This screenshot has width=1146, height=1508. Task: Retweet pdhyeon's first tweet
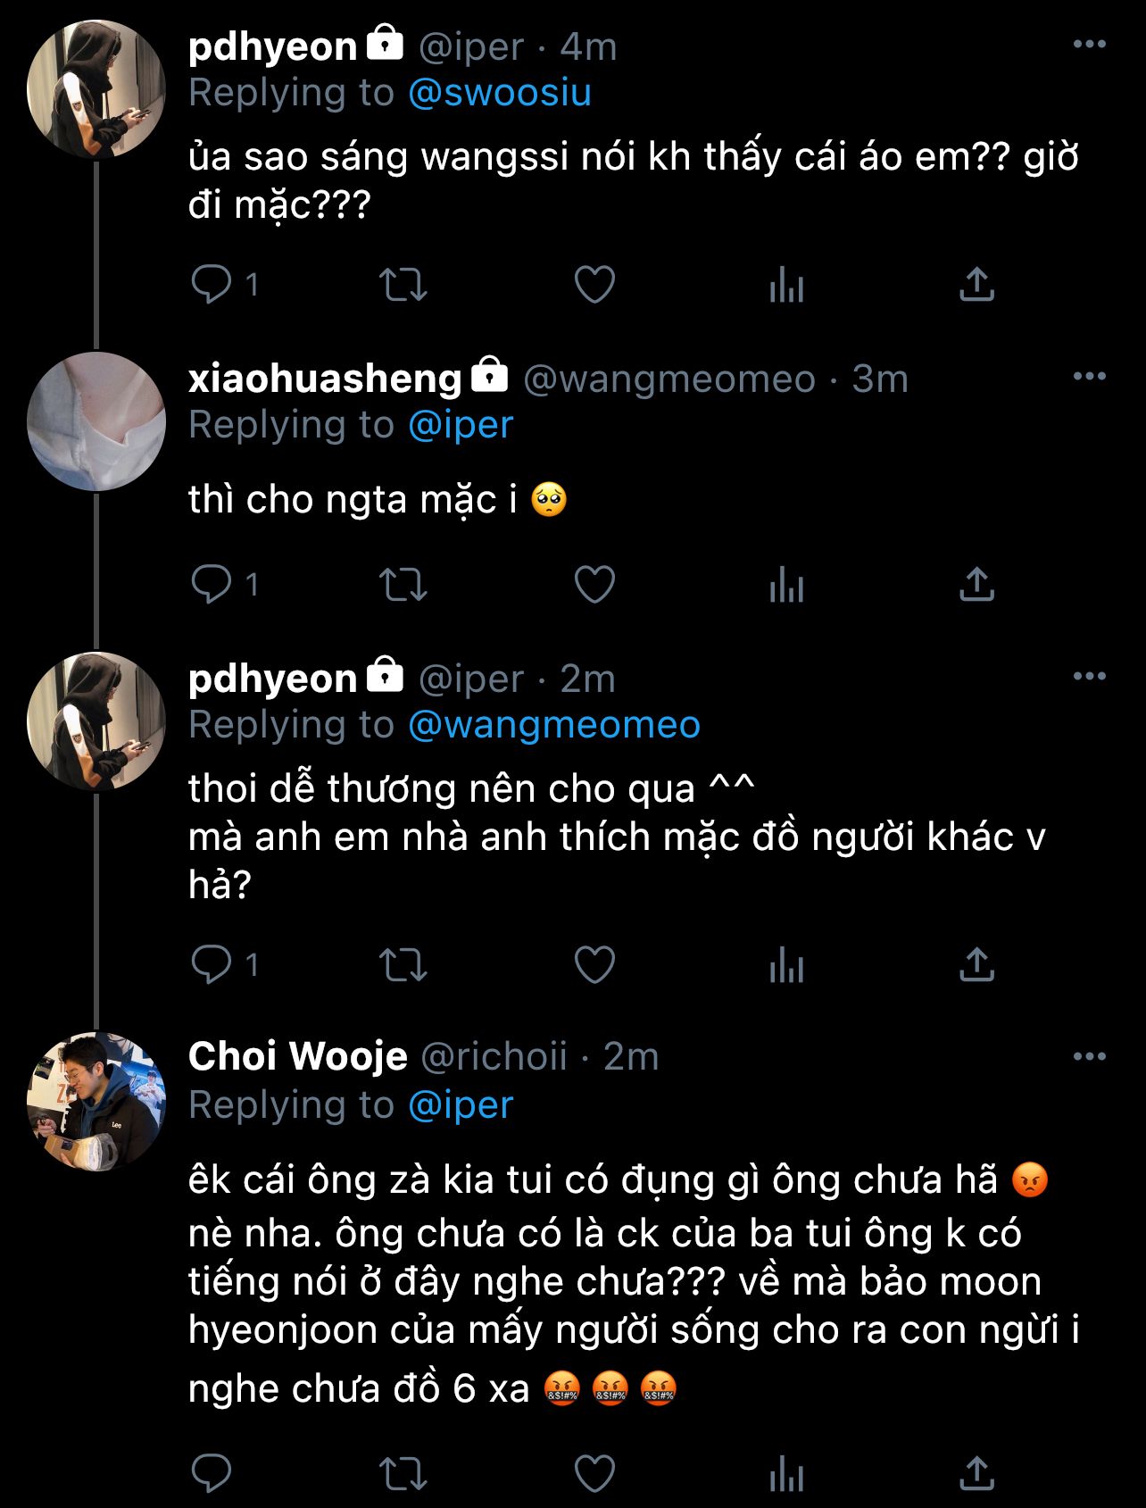403,285
